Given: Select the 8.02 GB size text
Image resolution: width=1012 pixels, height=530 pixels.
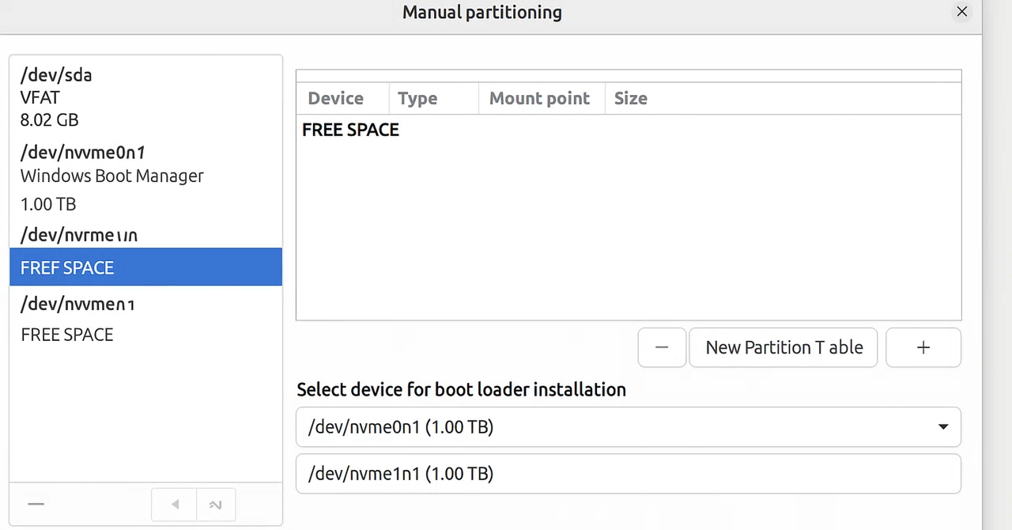Looking at the screenshot, I should coord(50,120).
